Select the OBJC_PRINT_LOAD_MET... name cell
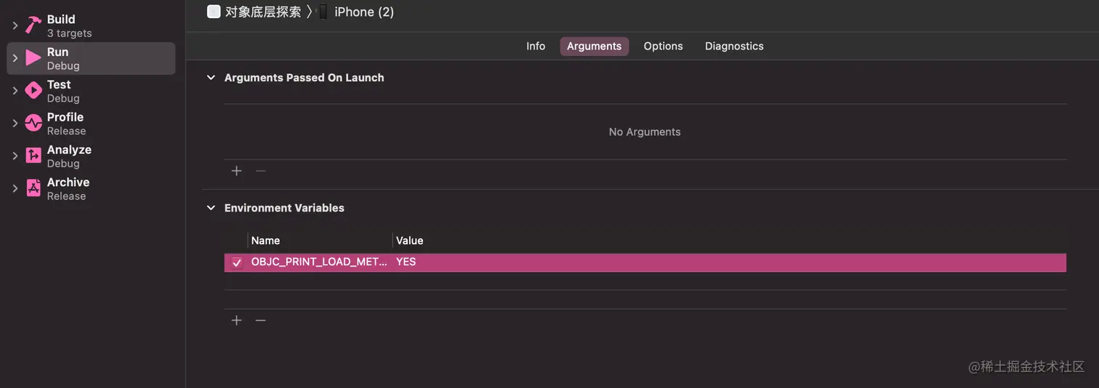Viewport: 1099px width, 388px height. coord(319,262)
